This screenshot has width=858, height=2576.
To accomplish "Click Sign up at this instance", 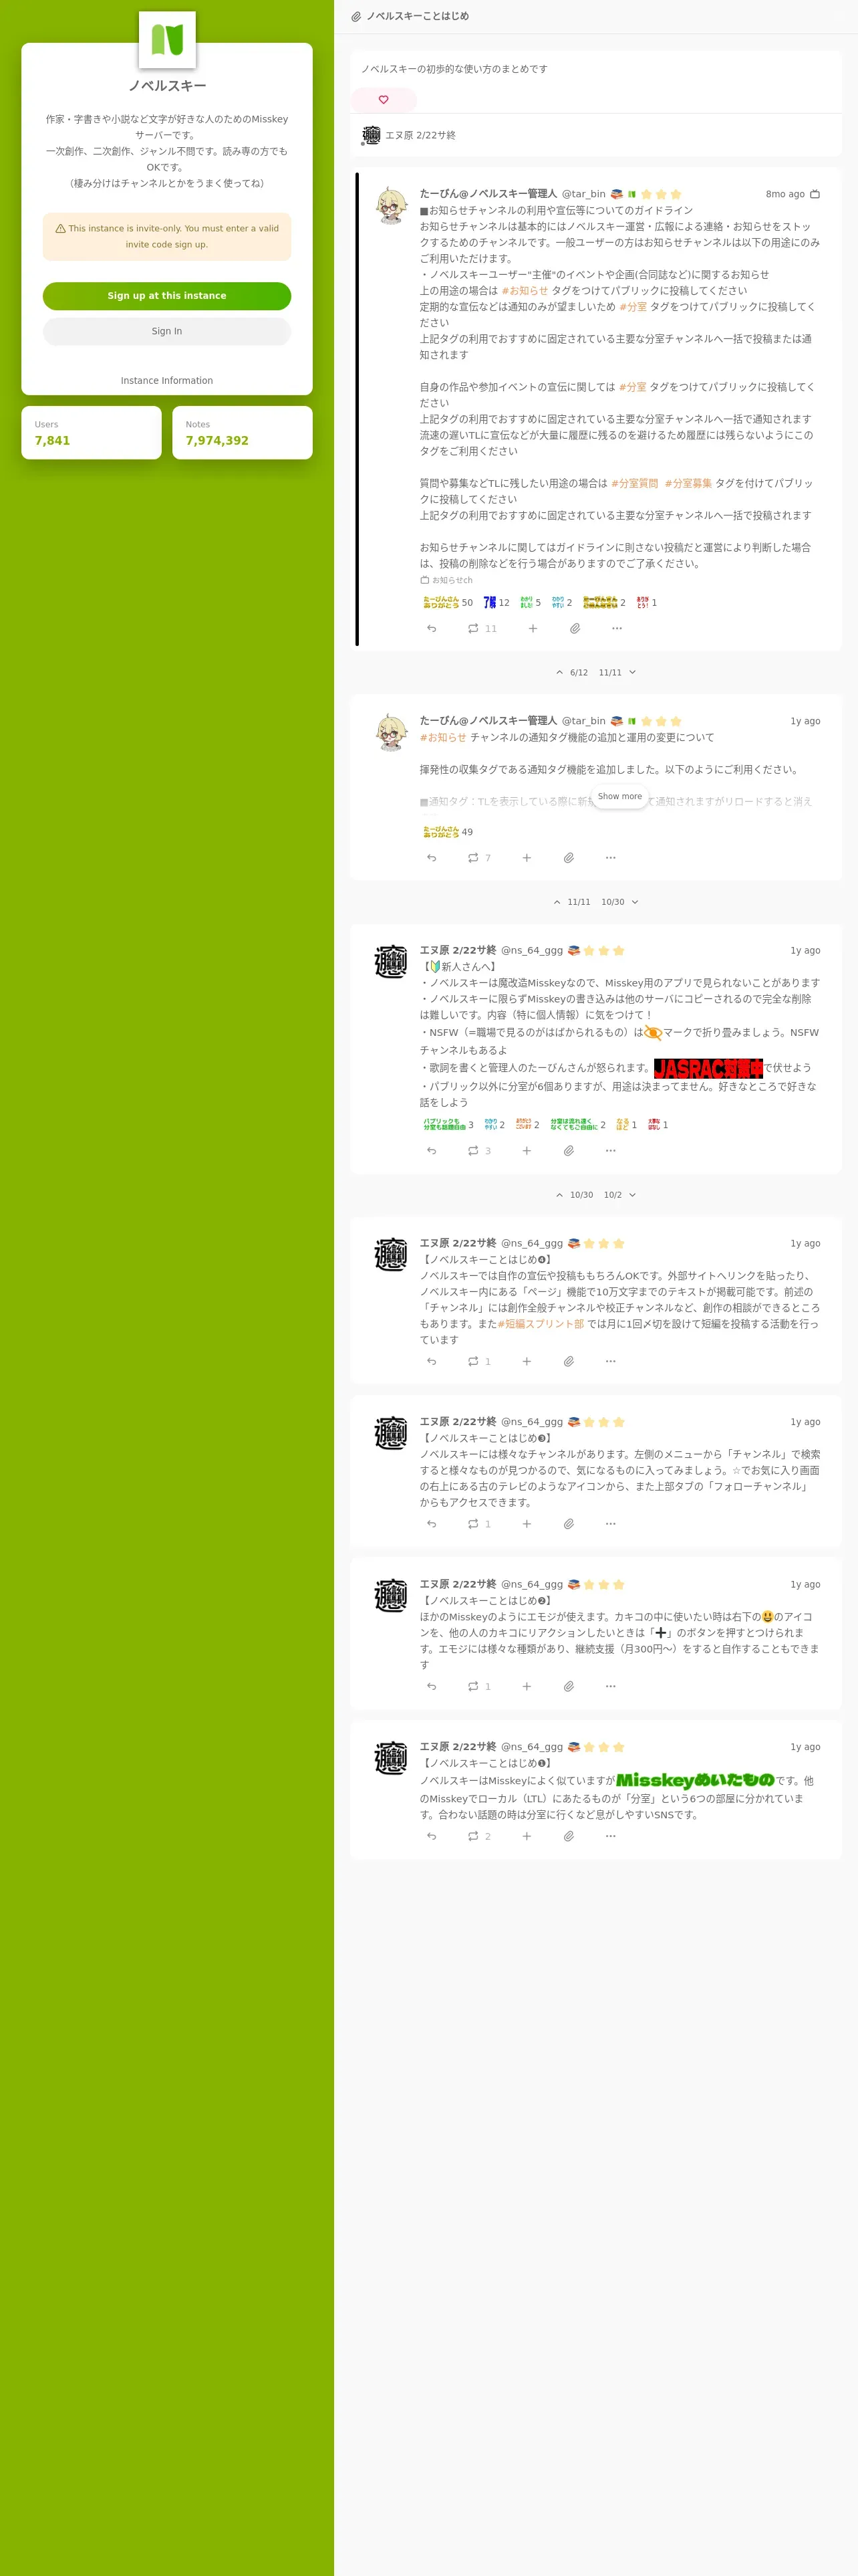I will [167, 296].
